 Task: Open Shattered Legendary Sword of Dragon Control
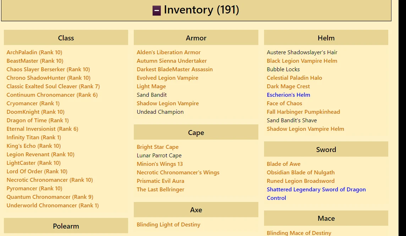(316, 189)
